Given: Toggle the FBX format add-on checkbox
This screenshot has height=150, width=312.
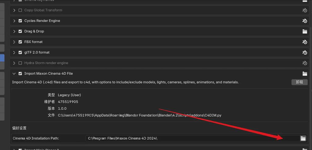Looking at the screenshot, I should [20, 42].
